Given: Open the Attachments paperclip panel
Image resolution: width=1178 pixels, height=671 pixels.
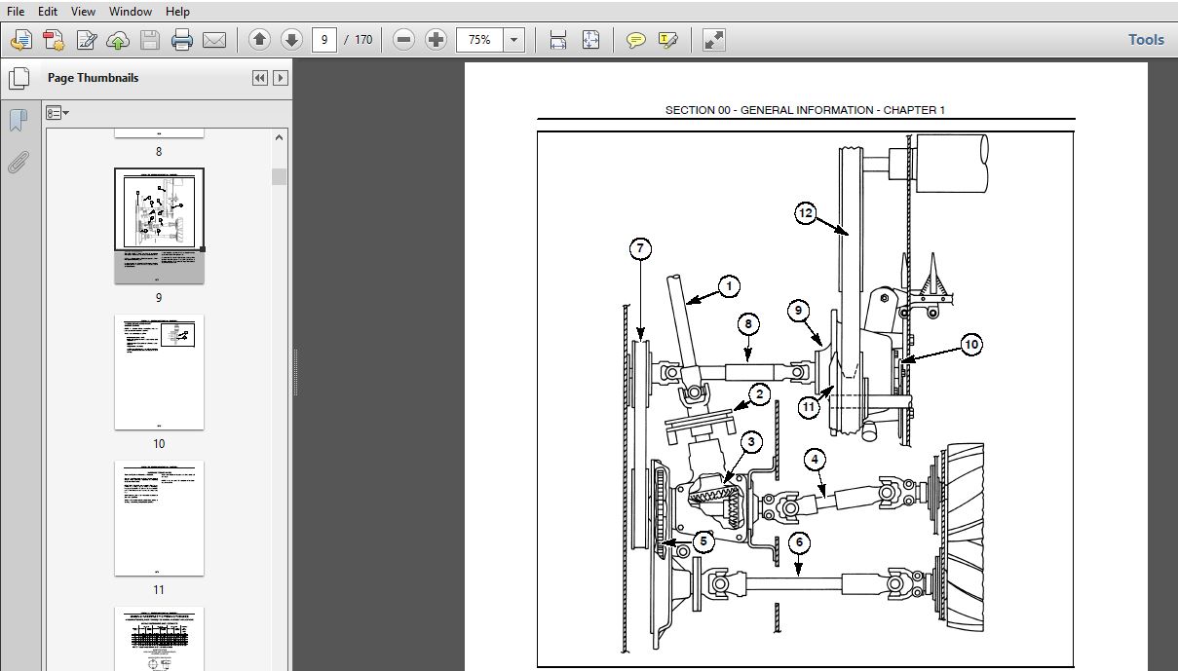Looking at the screenshot, I should (x=18, y=162).
